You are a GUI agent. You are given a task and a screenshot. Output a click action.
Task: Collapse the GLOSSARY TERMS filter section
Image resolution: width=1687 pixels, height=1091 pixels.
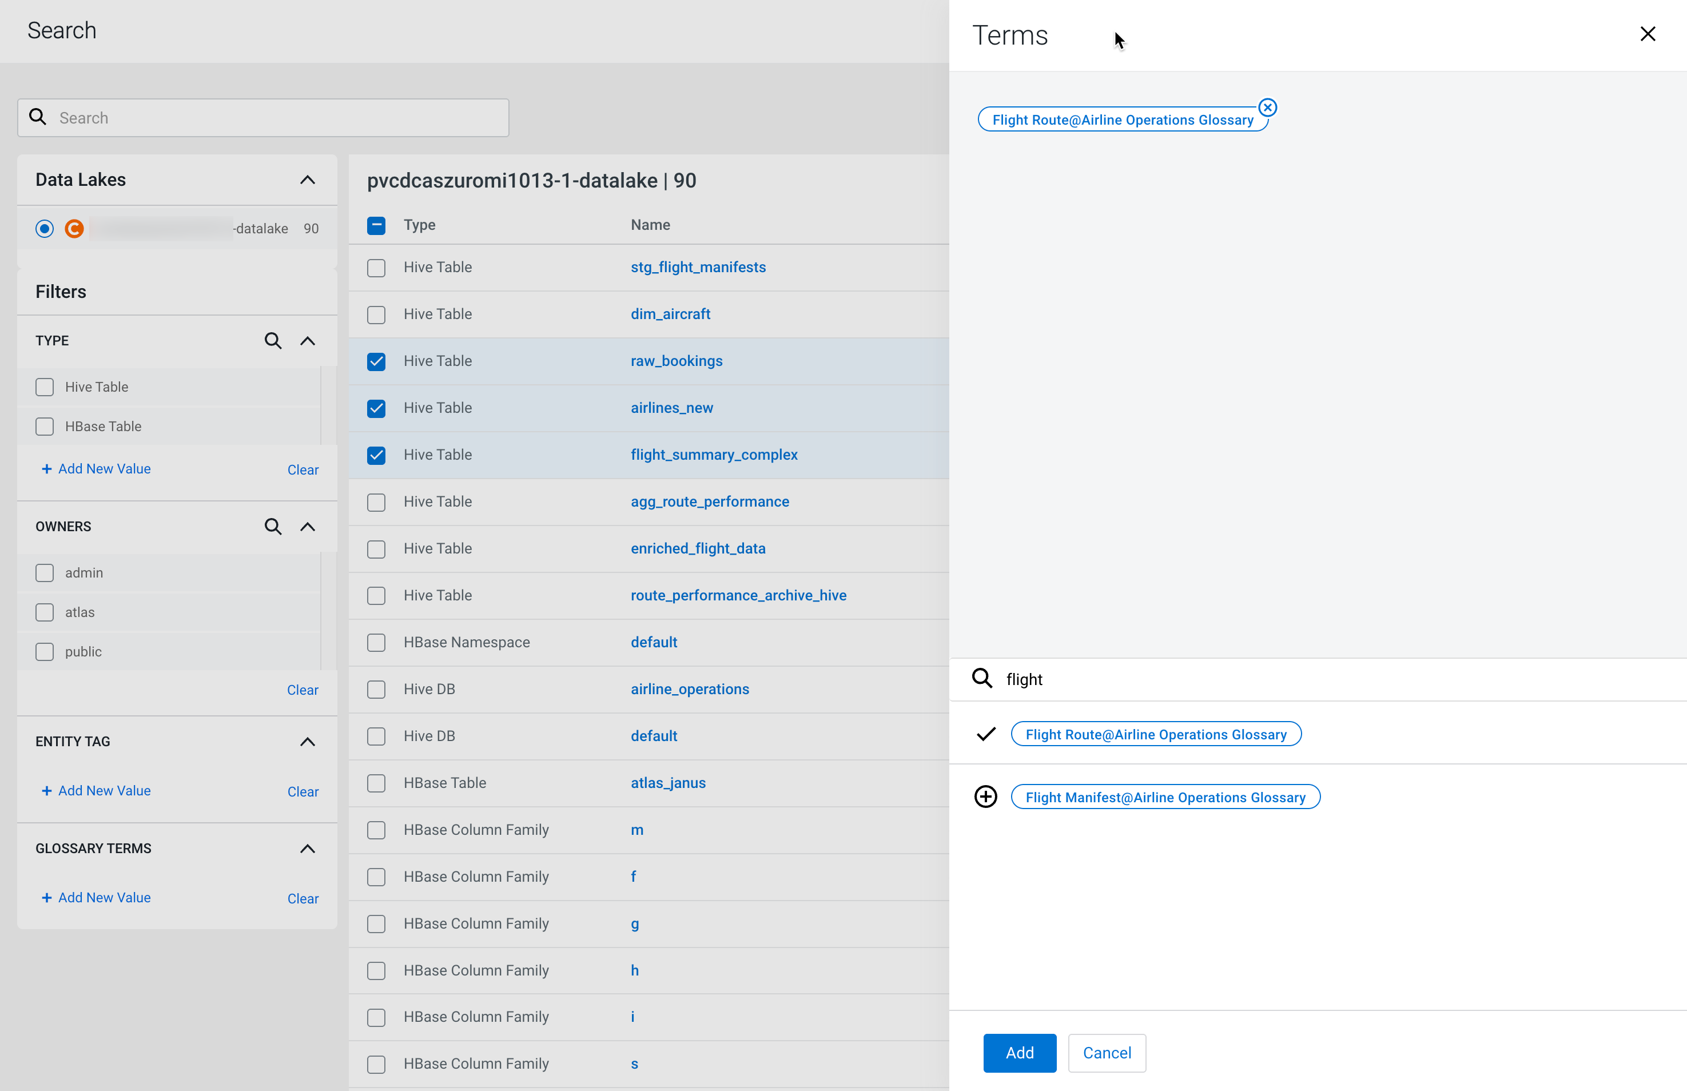(308, 849)
